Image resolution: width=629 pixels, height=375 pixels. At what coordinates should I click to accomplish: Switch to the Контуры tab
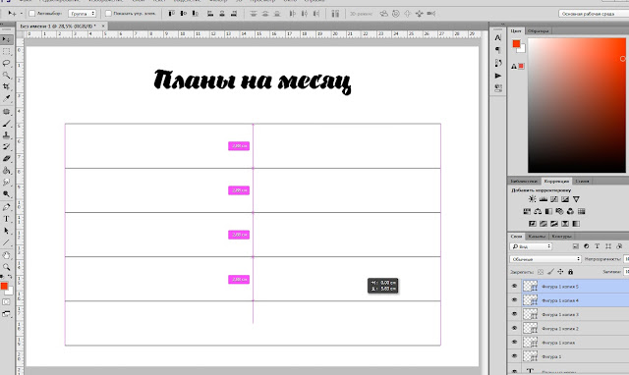point(561,237)
